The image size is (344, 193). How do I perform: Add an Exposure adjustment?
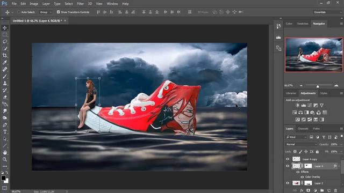coord(316,105)
